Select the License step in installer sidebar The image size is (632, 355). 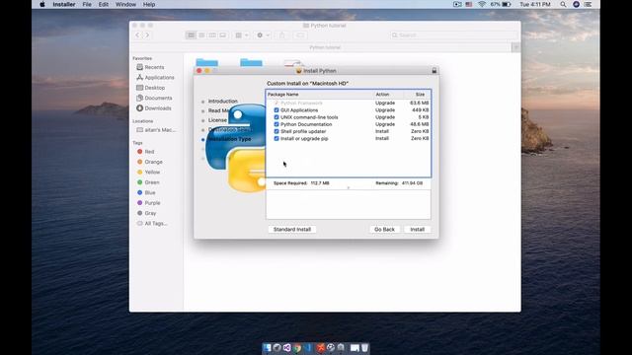[x=217, y=120]
